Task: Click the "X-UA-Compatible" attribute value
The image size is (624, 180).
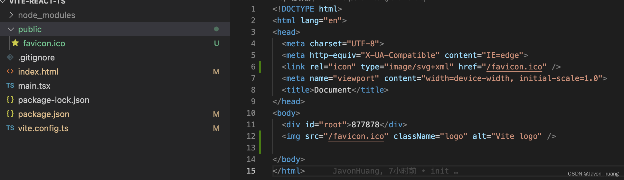Action: 400,55
